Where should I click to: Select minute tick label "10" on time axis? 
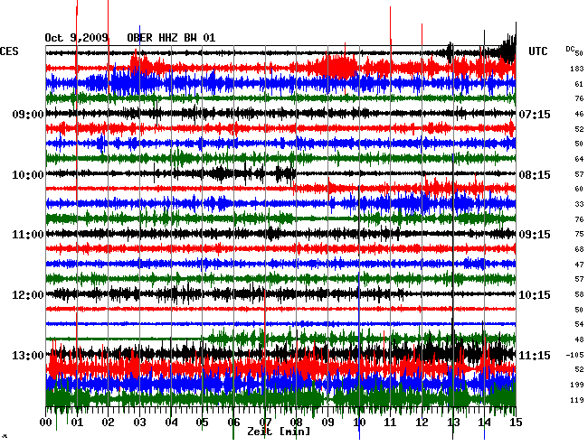coord(359,423)
